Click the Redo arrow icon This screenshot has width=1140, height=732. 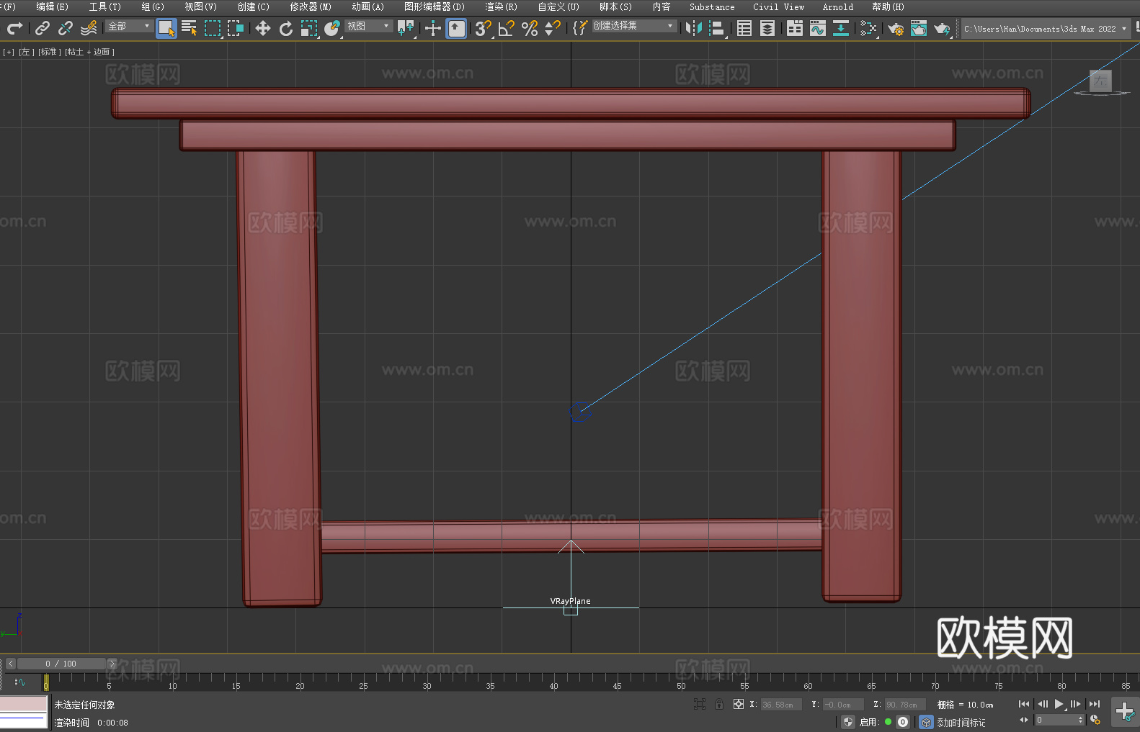point(14,28)
